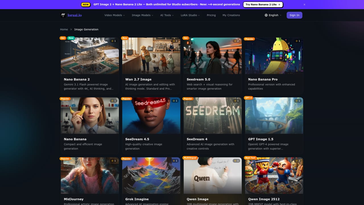Click the New badge on Wan 2.7 Image card
This screenshot has height=205, width=364.
pyautogui.click(x=125, y=38)
